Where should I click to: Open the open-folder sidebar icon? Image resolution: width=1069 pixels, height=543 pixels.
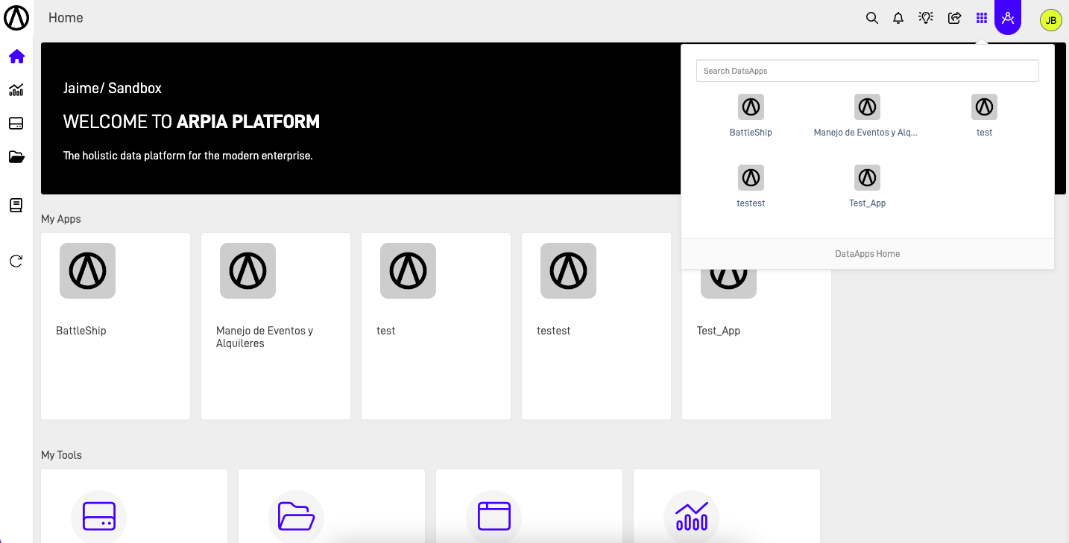tap(16, 157)
